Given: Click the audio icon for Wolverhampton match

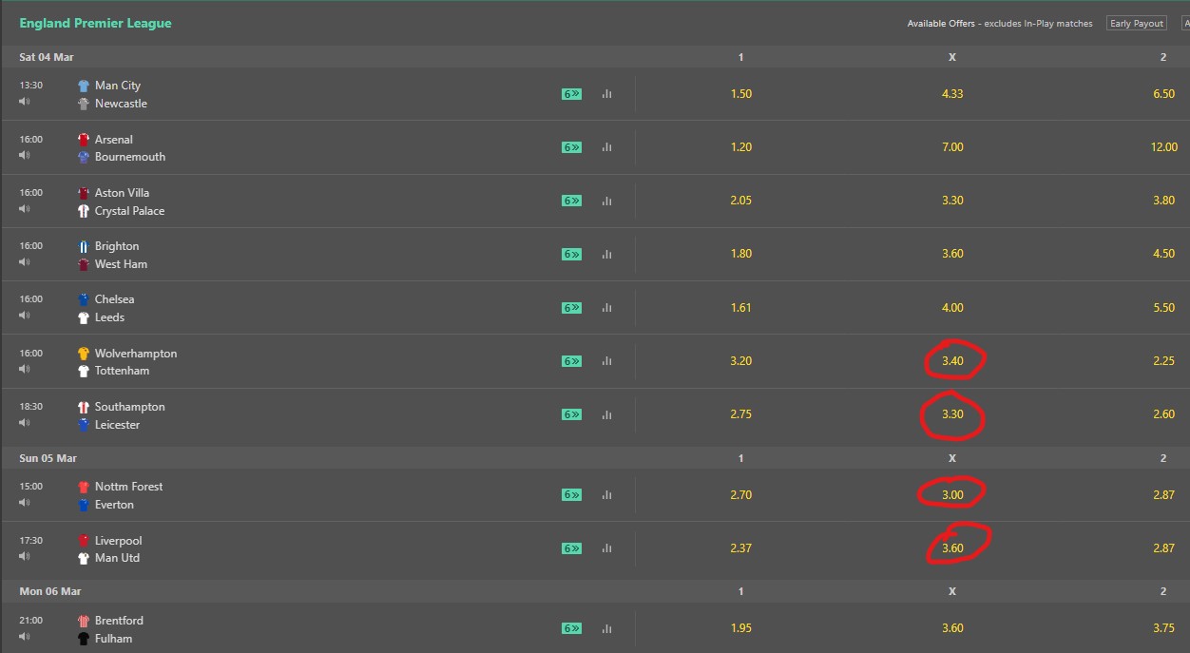Looking at the screenshot, I should click(x=25, y=370).
